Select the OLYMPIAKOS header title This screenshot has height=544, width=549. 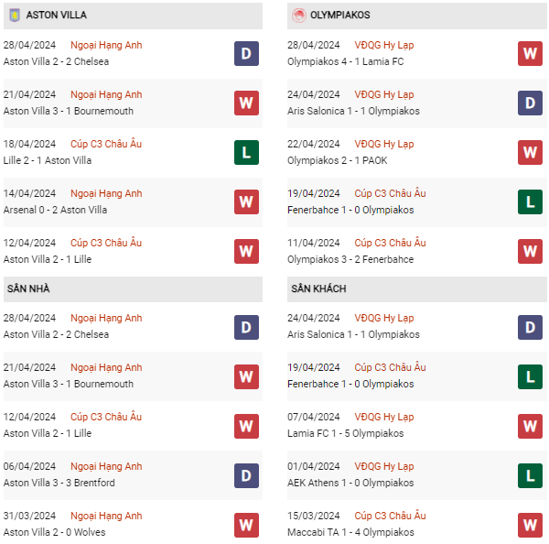pos(340,16)
